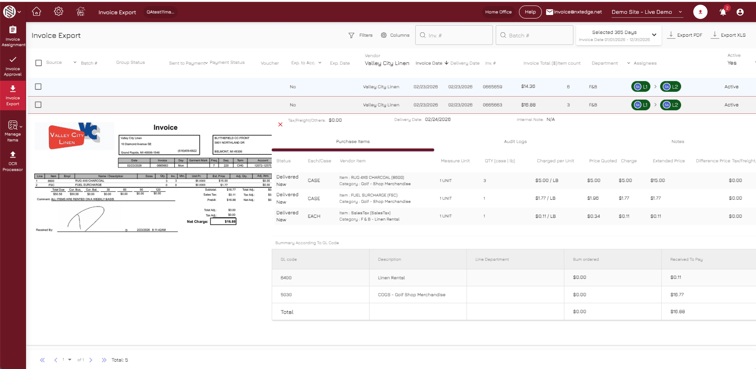Expand the Manage Items submenu arrow

pos(21,127)
